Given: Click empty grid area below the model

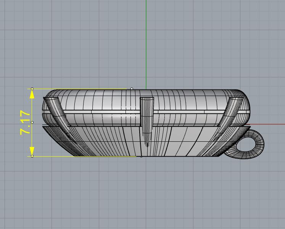Looking at the screenshot, I should pyautogui.click(x=145, y=194).
